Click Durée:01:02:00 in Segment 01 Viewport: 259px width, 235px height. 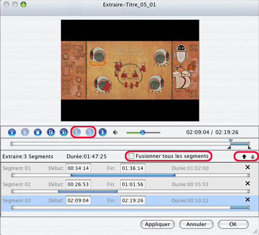pos(190,168)
